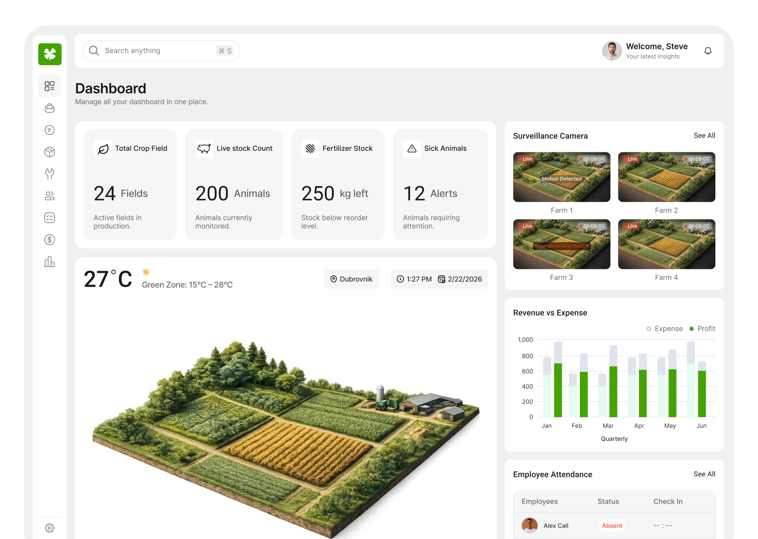Toggle the Expense legend marker

(648, 329)
